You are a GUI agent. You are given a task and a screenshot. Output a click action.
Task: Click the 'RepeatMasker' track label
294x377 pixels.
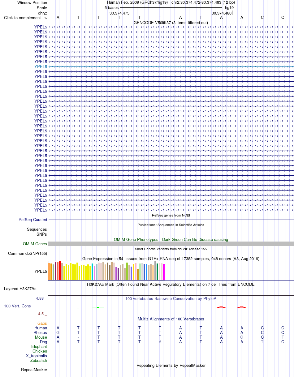pyautogui.click(x=34, y=370)
